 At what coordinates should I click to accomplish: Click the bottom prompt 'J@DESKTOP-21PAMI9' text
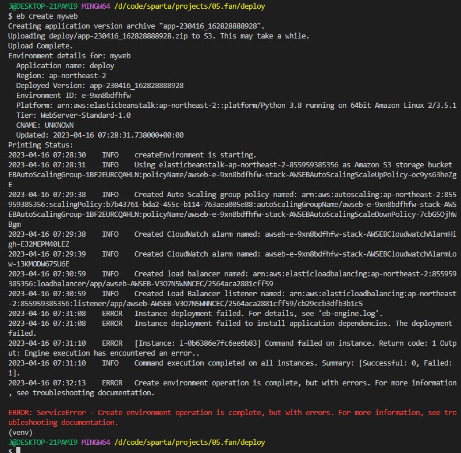[43, 443]
